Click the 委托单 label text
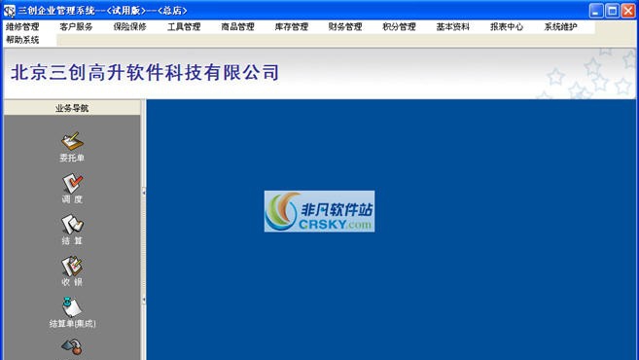 pos(72,158)
